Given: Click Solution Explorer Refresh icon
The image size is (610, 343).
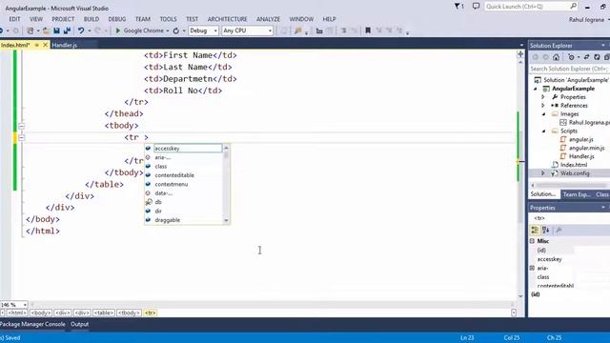Looking at the screenshot, I should (597, 57).
